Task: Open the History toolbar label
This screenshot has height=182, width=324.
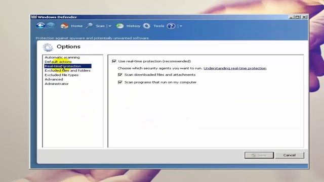Action: point(133,26)
